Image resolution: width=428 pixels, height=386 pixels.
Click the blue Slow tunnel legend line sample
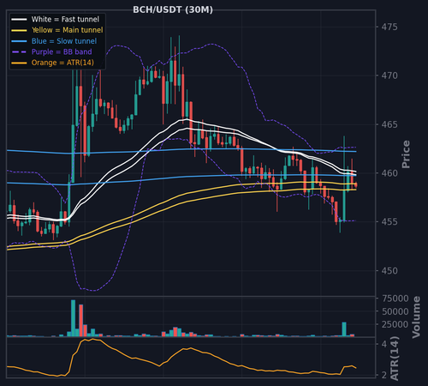(x=19, y=41)
